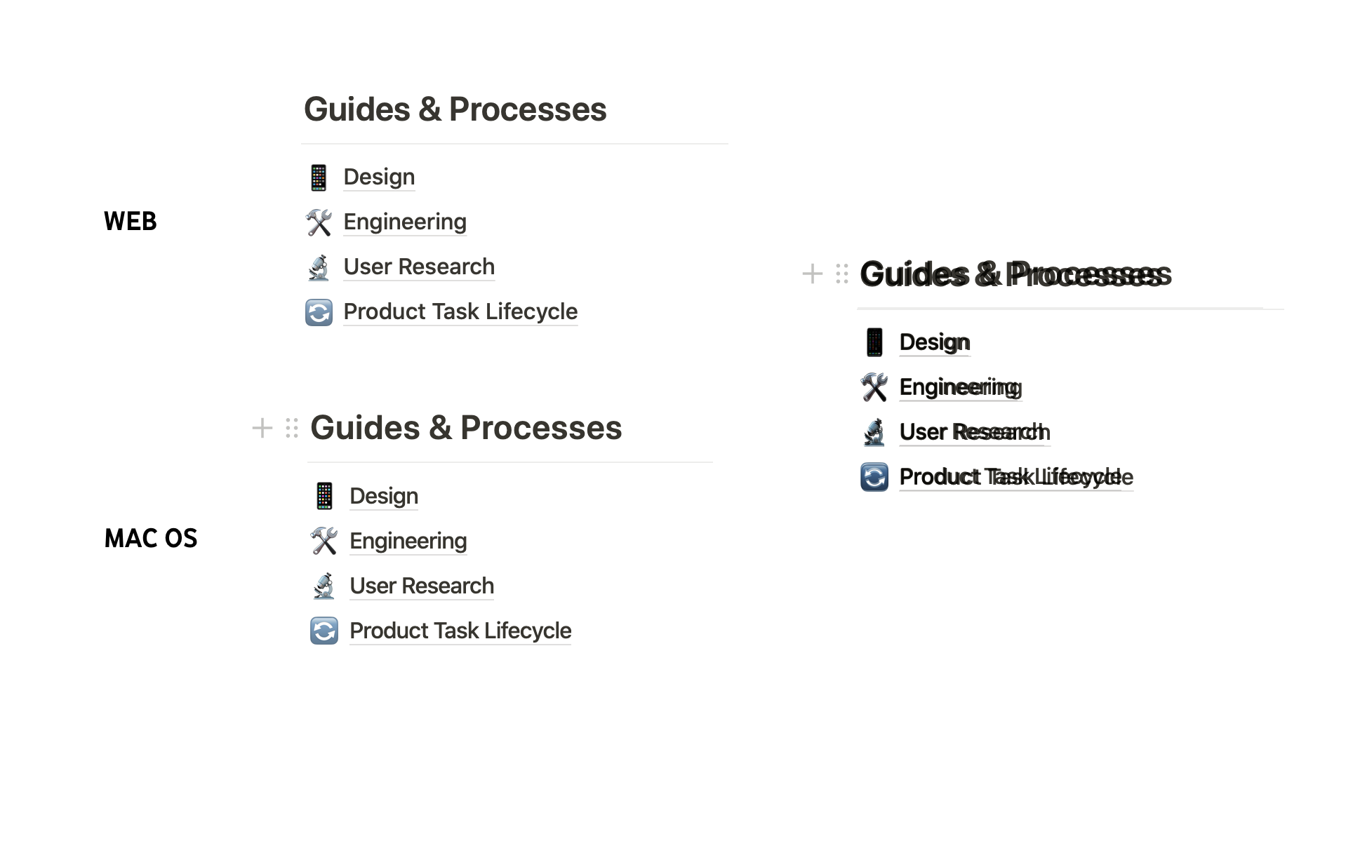Image resolution: width=1346 pixels, height=867 pixels.
Task: Open Engineering link in MAC OS section
Action: [x=408, y=541]
